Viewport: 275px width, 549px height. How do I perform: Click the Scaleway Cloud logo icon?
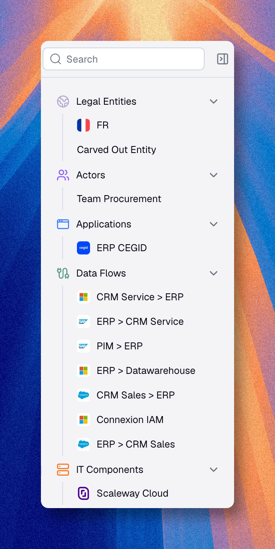pos(83,493)
